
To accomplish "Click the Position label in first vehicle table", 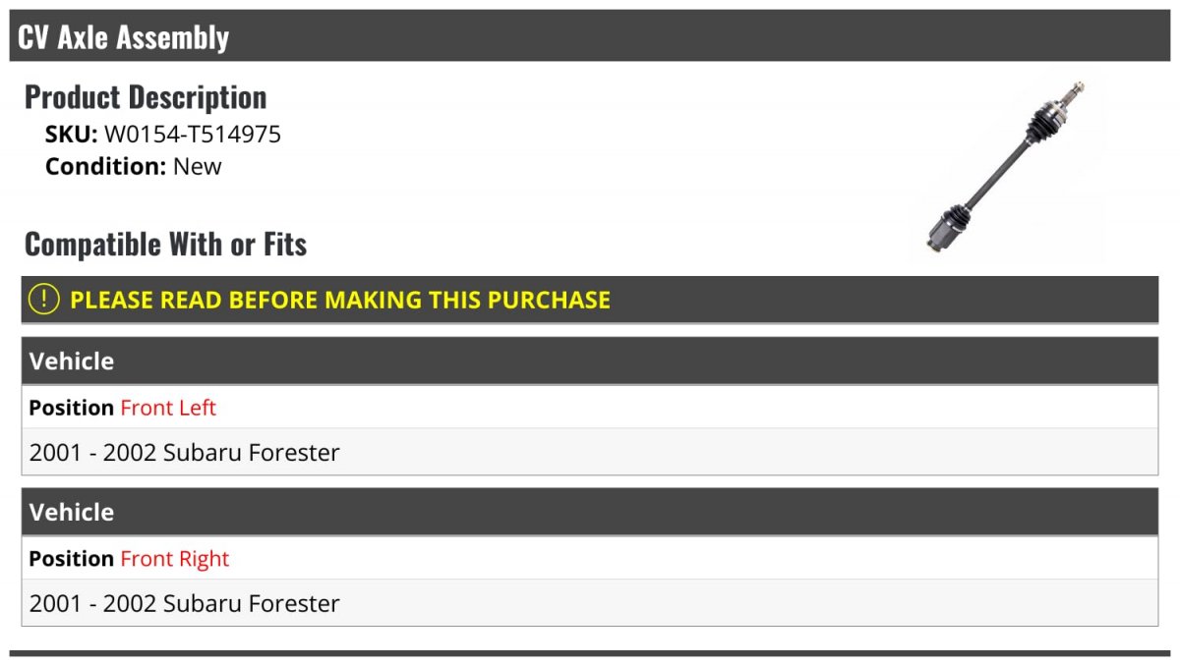I will [72, 408].
